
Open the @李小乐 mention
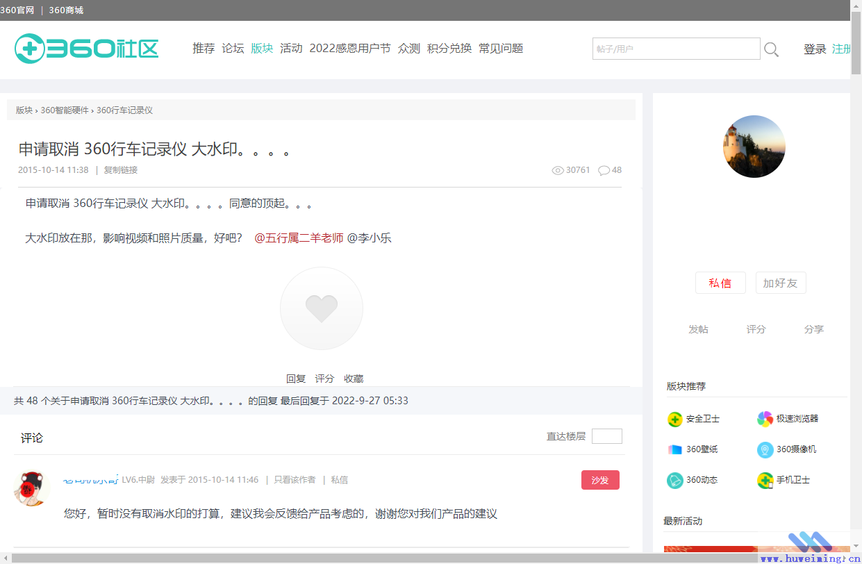click(x=369, y=238)
